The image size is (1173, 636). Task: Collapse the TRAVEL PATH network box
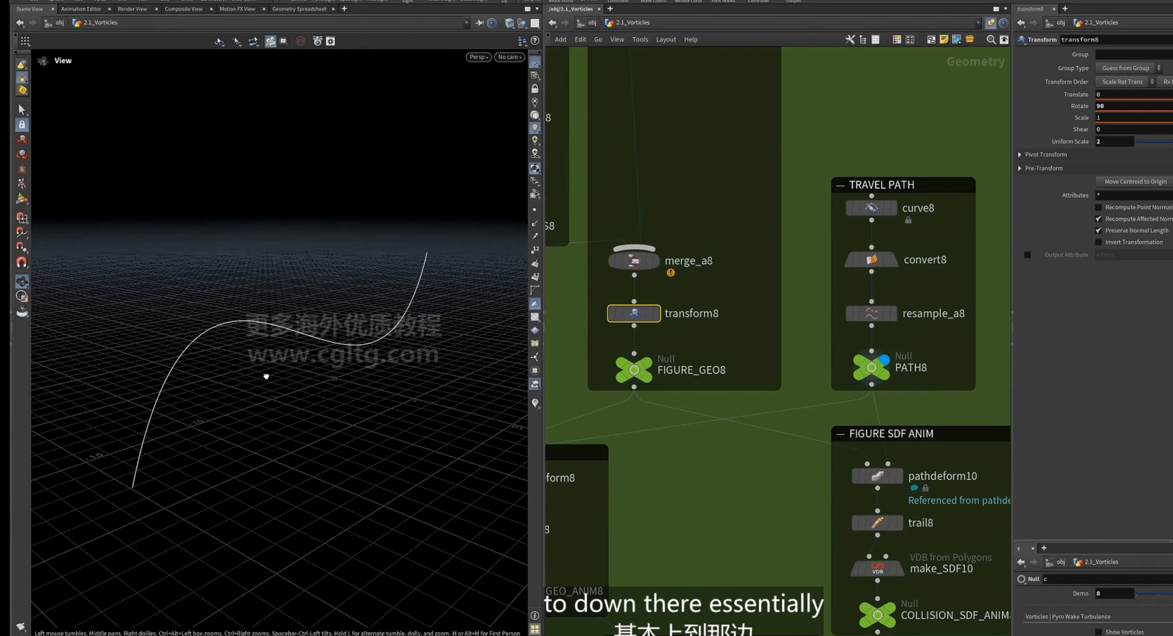tap(840, 185)
